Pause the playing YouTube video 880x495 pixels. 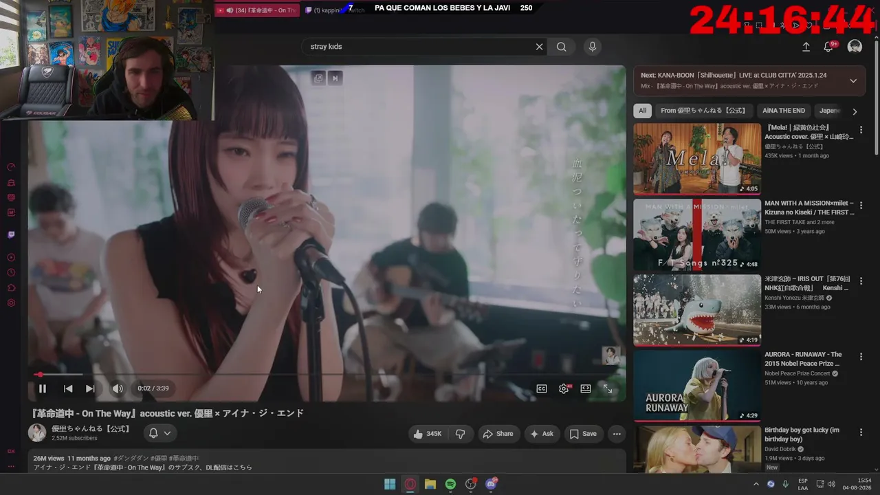[x=43, y=388]
